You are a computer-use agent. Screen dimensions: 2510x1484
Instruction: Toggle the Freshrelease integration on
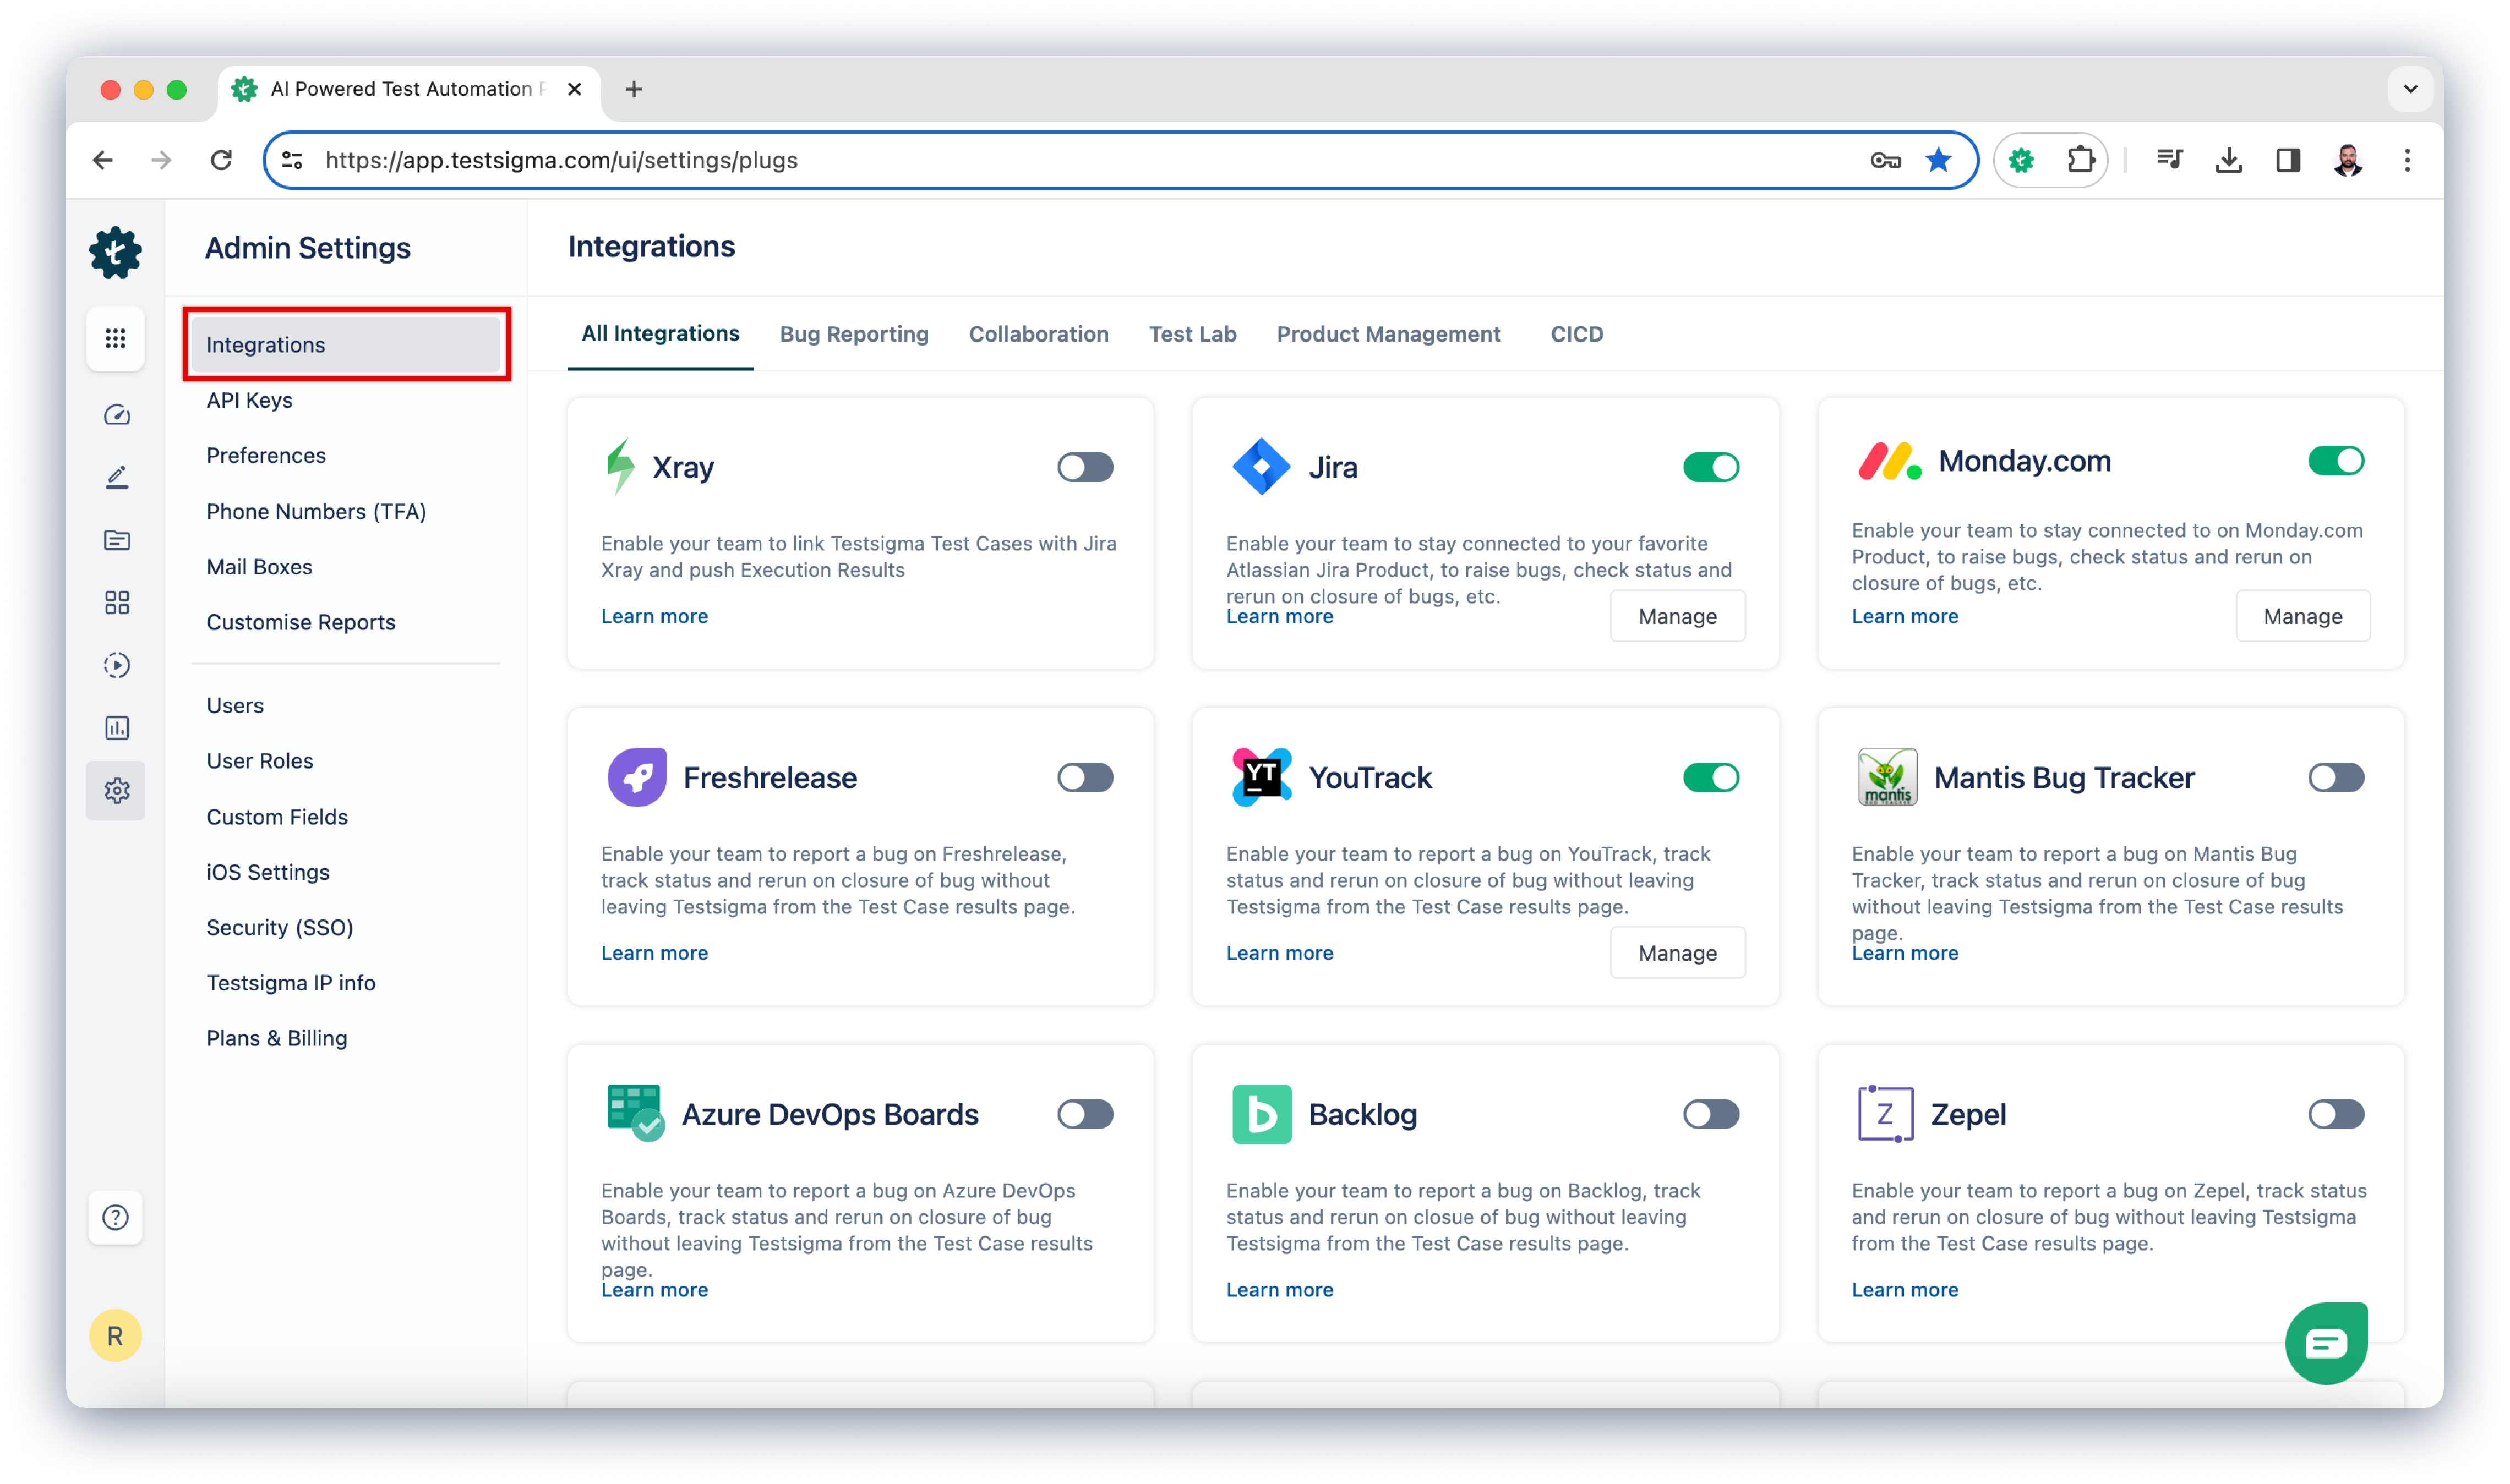tap(1084, 777)
